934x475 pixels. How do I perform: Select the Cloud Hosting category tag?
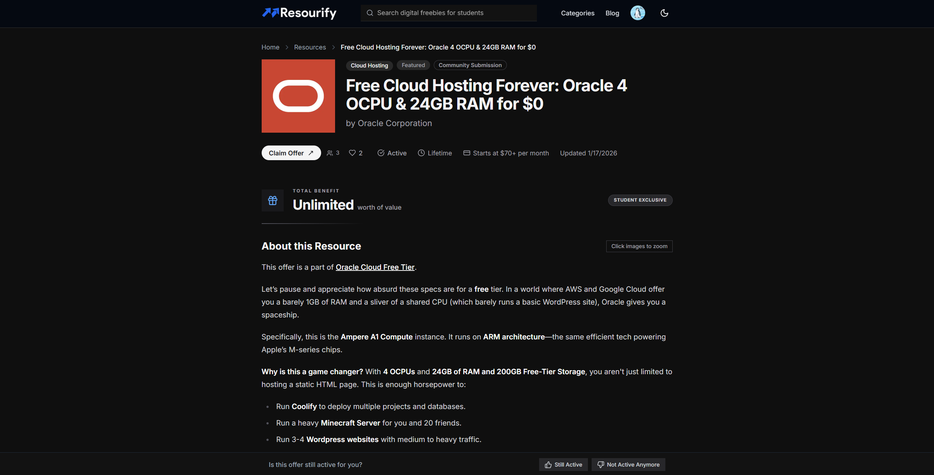point(369,66)
